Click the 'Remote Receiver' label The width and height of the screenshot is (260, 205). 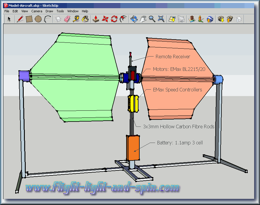(173, 57)
